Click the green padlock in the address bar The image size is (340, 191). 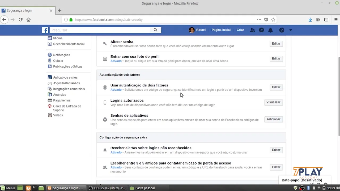(x=71, y=20)
